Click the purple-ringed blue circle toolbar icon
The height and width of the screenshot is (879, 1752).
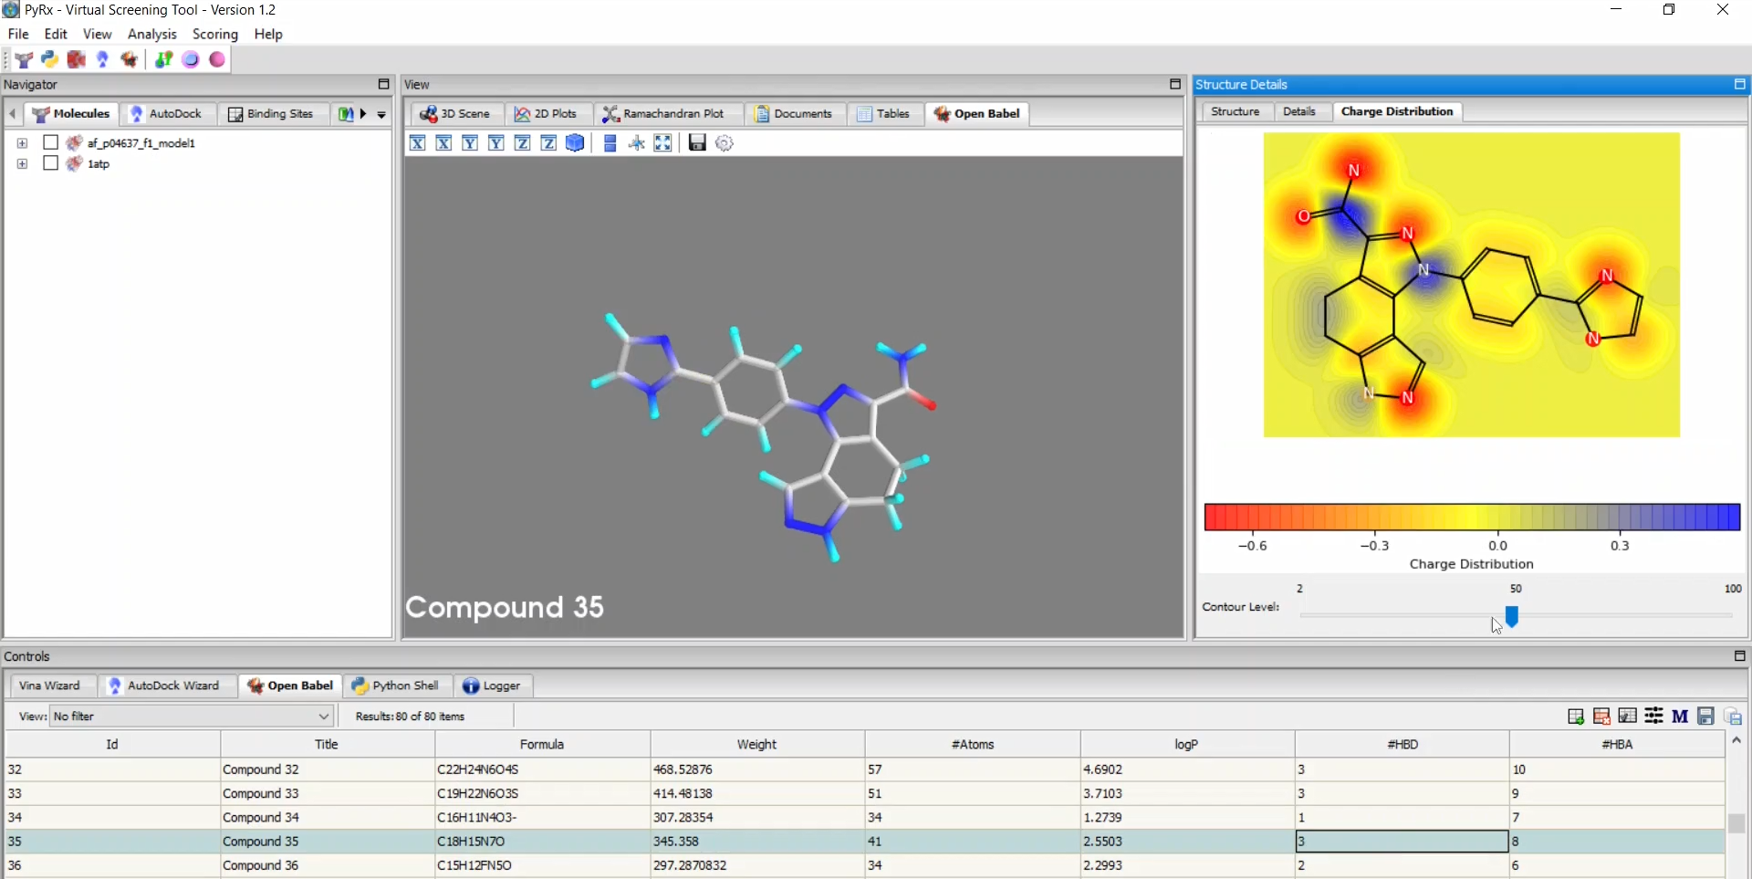coord(191,59)
